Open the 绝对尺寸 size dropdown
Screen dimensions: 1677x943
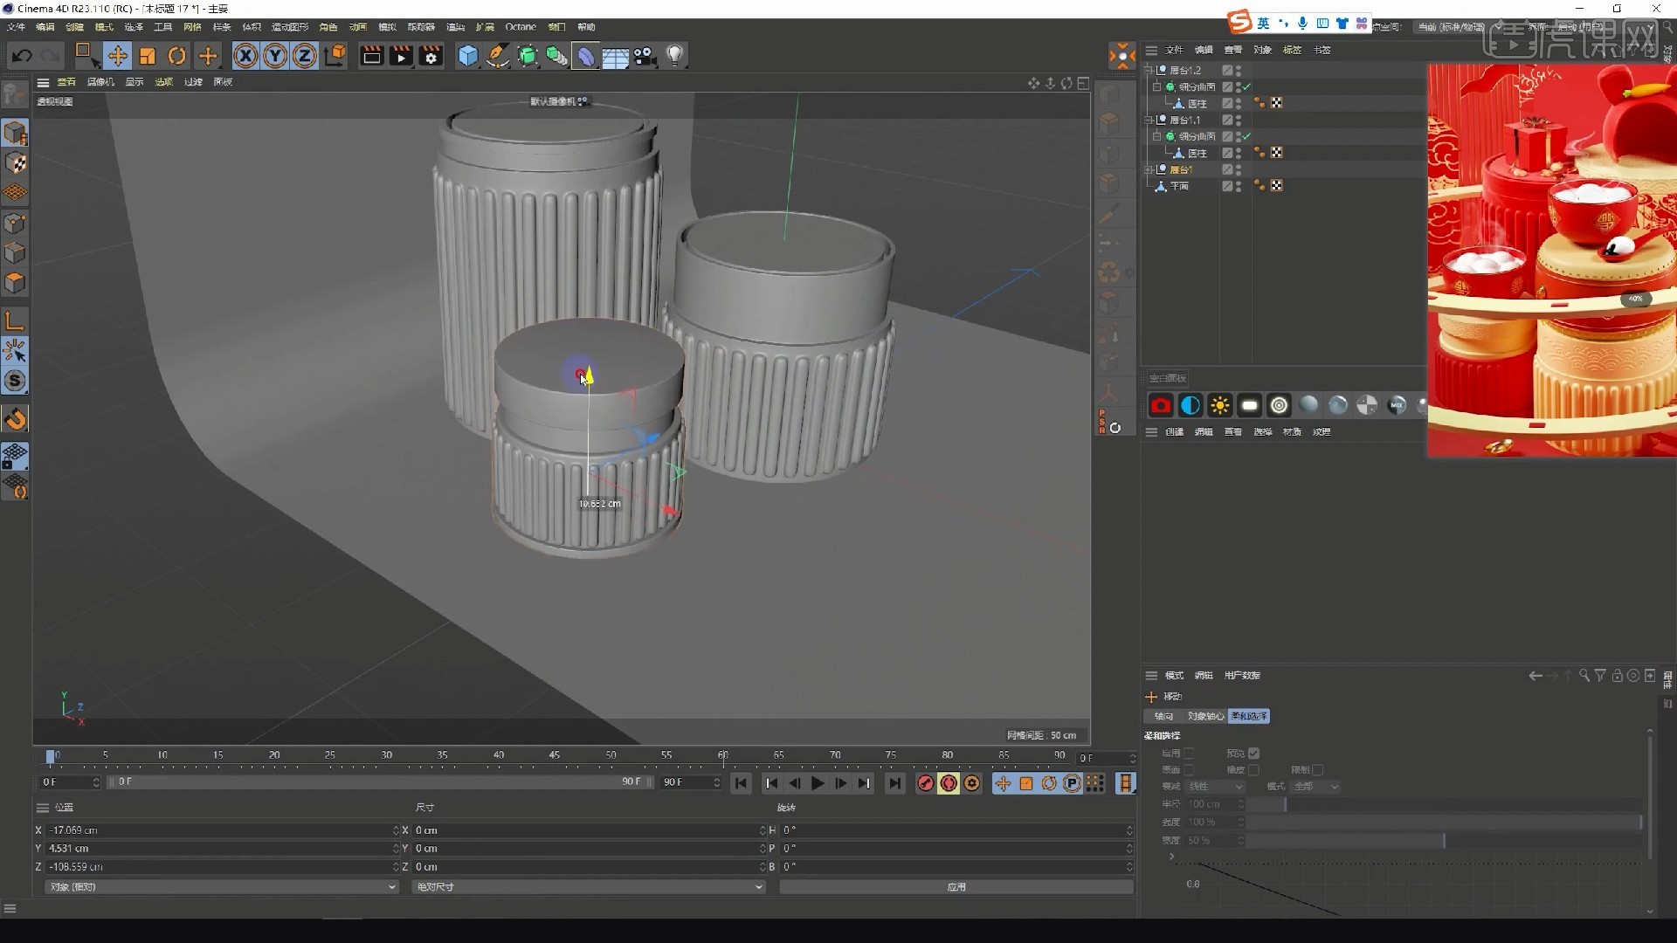[588, 887]
